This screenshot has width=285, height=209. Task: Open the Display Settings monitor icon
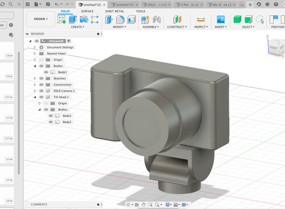coord(168,204)
